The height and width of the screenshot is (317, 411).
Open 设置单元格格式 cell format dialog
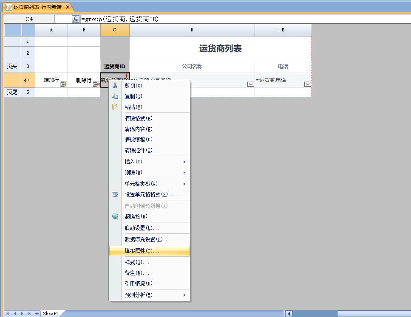(149, 194)
